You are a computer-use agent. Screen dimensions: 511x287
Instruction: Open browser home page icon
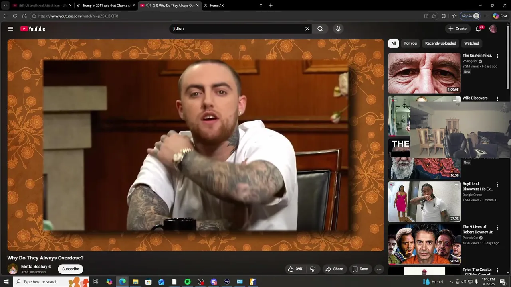point(24,16)
